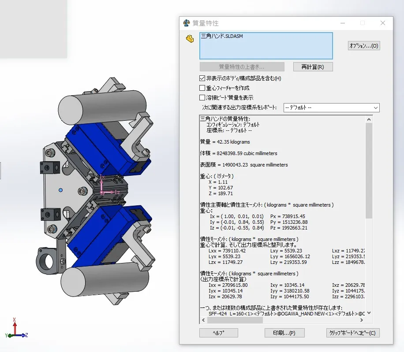This screenshot has height=352, width=404.
Task: Copy results with クリップボードへコピー(C) button
Action: tap(352, 333)
